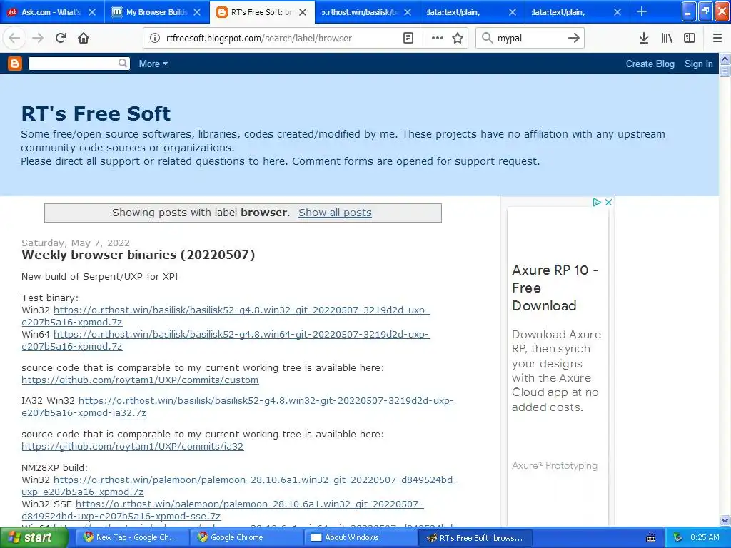The width and height of the screenshot is (731, 548).
Task: Close the Ask.com tab
Action: coord(92,12)
